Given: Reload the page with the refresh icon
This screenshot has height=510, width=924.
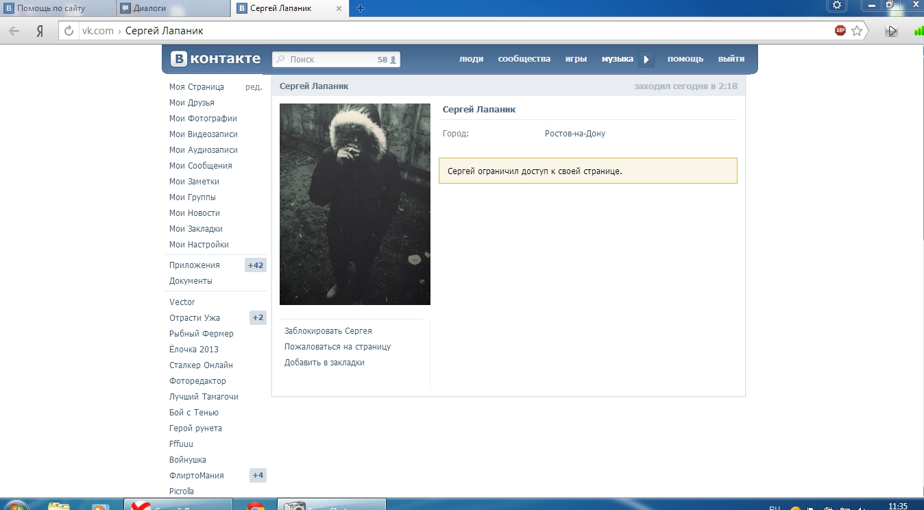Looking at the screenshot, I should coord(69,31).
